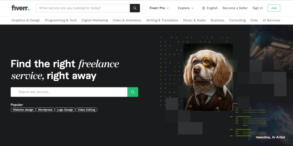
Task: Click the Fiverr logo
Action: (x=20, y=8)
